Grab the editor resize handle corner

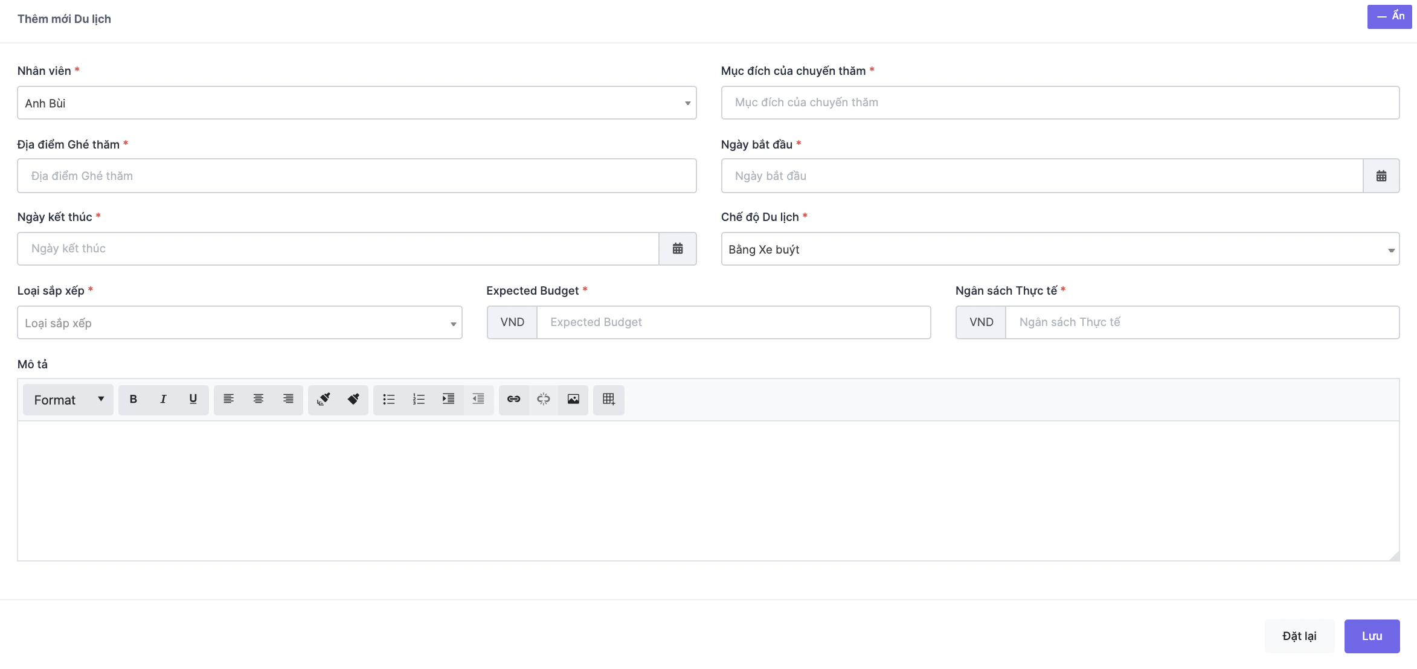[x=1394, y=555]
